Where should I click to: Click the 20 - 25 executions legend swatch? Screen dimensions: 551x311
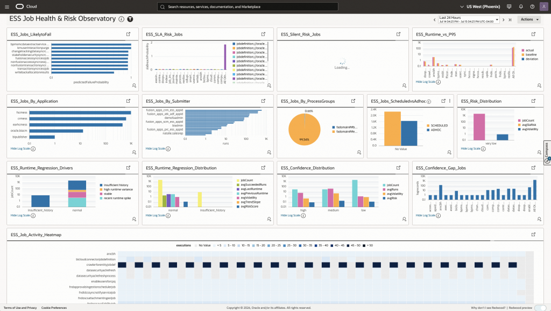click(269, 245)
